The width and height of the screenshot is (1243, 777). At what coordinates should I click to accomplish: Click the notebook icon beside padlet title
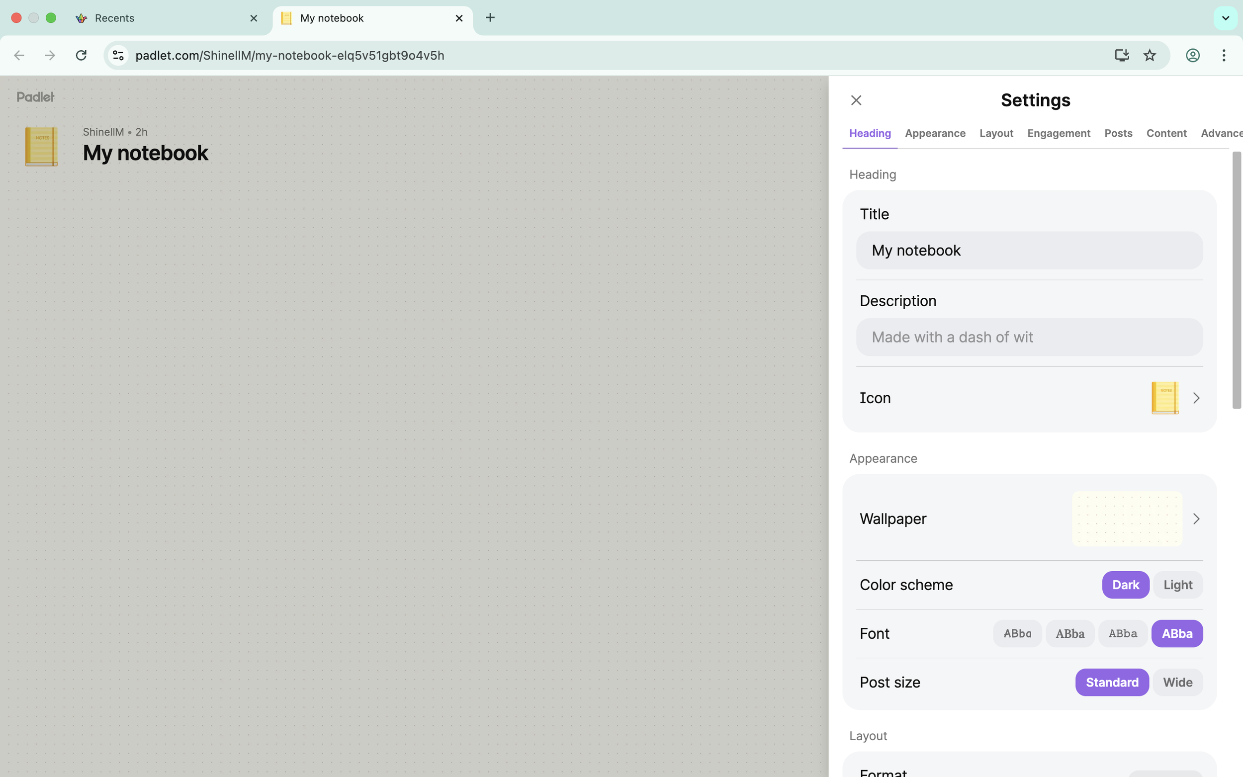(x=41, y=147)
